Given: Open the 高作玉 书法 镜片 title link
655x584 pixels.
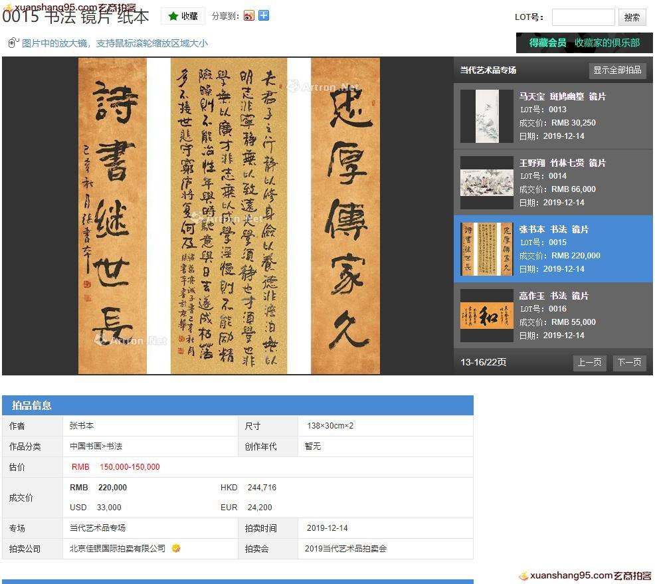Looking at the screenshot, I should pyautogui.click(x=553, y=296).
